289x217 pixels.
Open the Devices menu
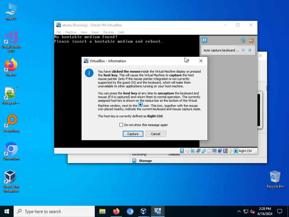108,32
